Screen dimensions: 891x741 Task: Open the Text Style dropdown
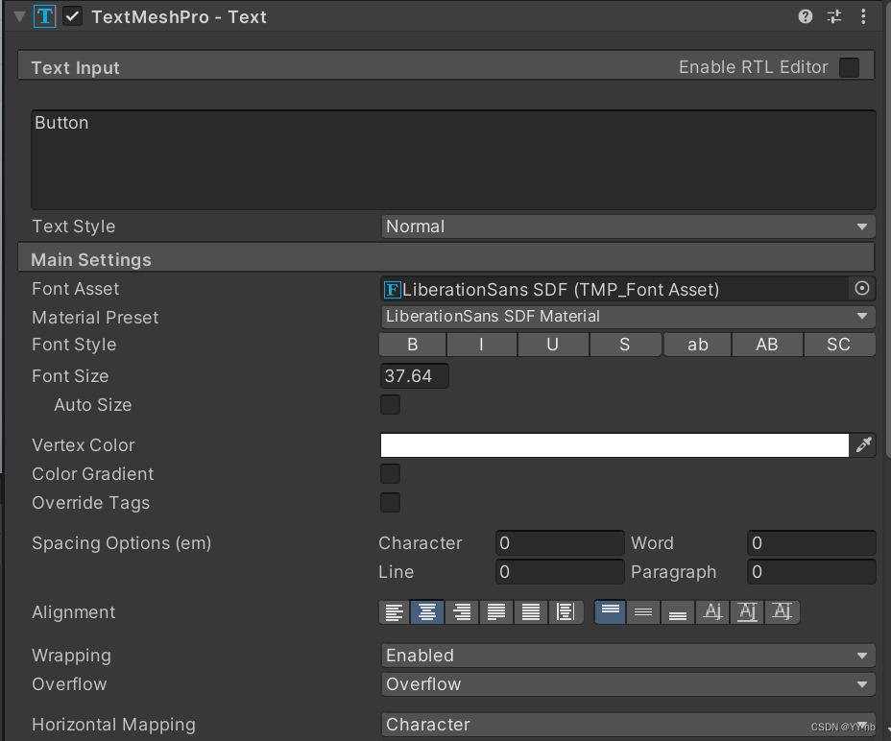pyautogui.click(x=628, y=227)
